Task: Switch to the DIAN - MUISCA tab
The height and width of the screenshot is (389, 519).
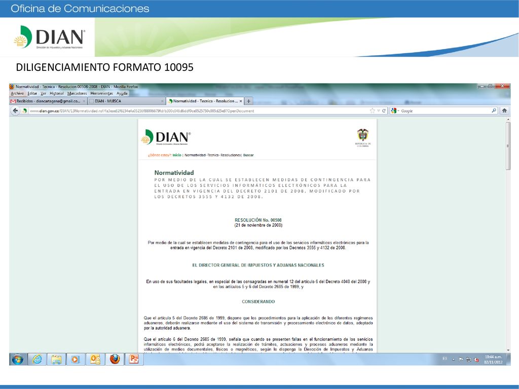Action: point(126,101)
